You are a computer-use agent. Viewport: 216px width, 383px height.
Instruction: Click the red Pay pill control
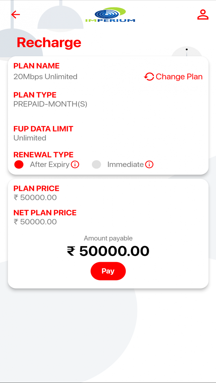click(108, 271)
